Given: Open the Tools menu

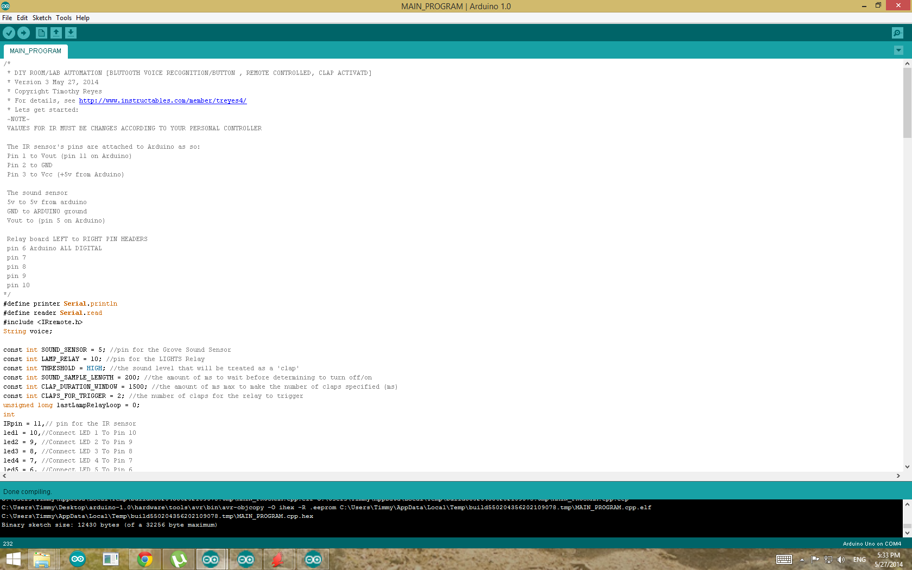Looking at the screenshot, I should pyautogui.click(x=64, y=18).
